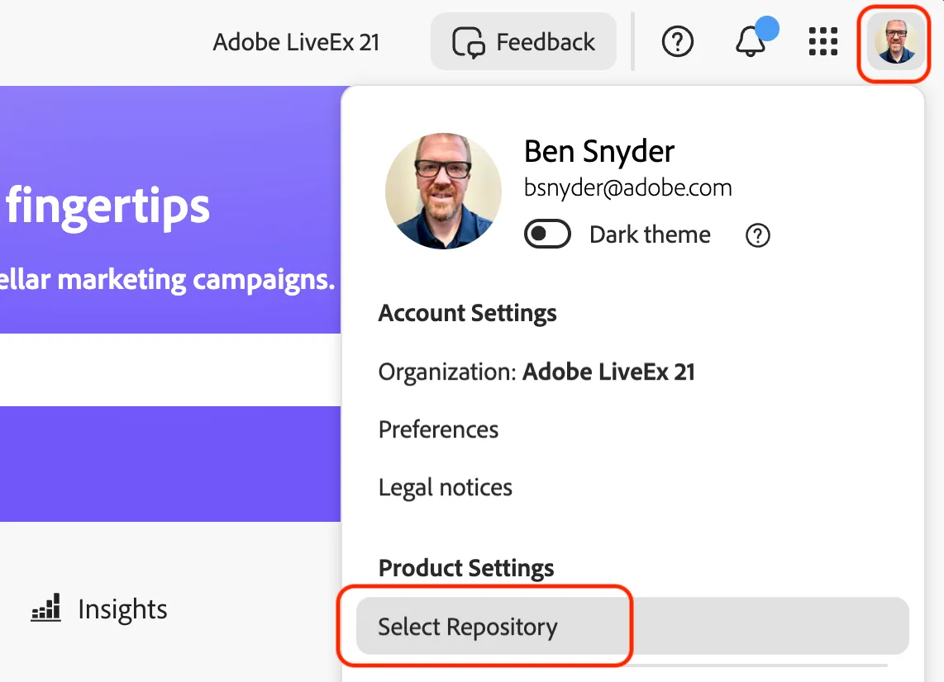This screenshot has width=944, height=682.
Task: Click the Feedback button
Action: (523, 42)
